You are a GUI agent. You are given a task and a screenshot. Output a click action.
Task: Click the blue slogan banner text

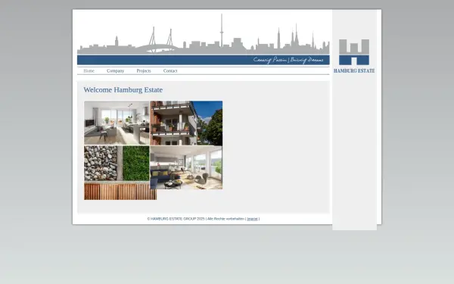click(x=288, y=60)
